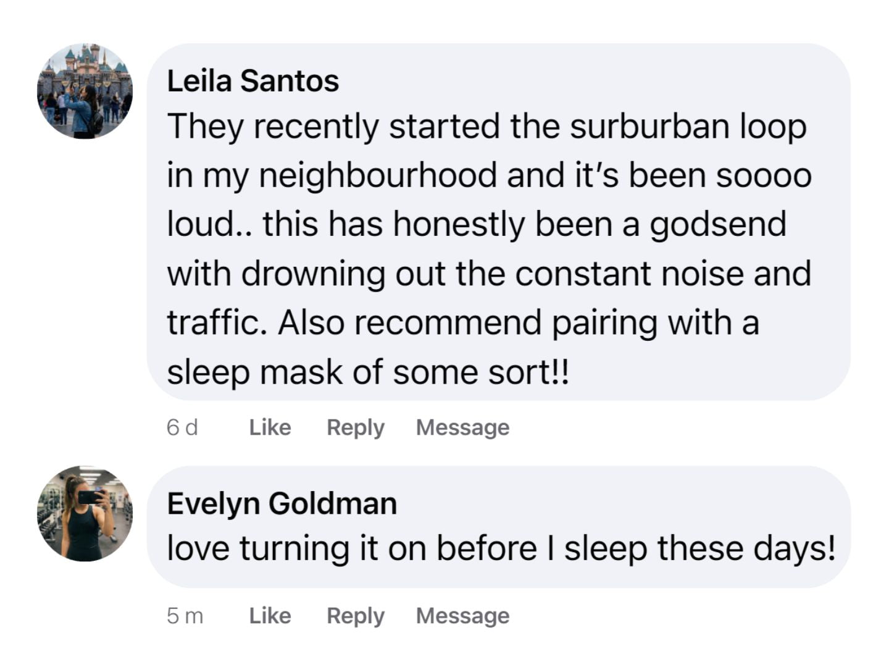
Task: Click the word 'neighbourhood' in Leila's comment
Action: point(378,175)
